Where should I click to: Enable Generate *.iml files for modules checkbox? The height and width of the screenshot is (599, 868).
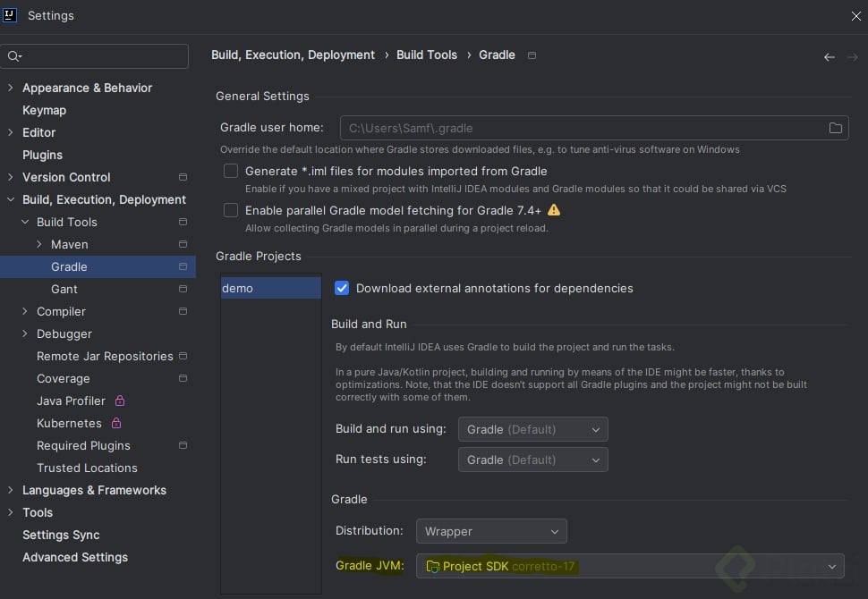pos(231,171)
